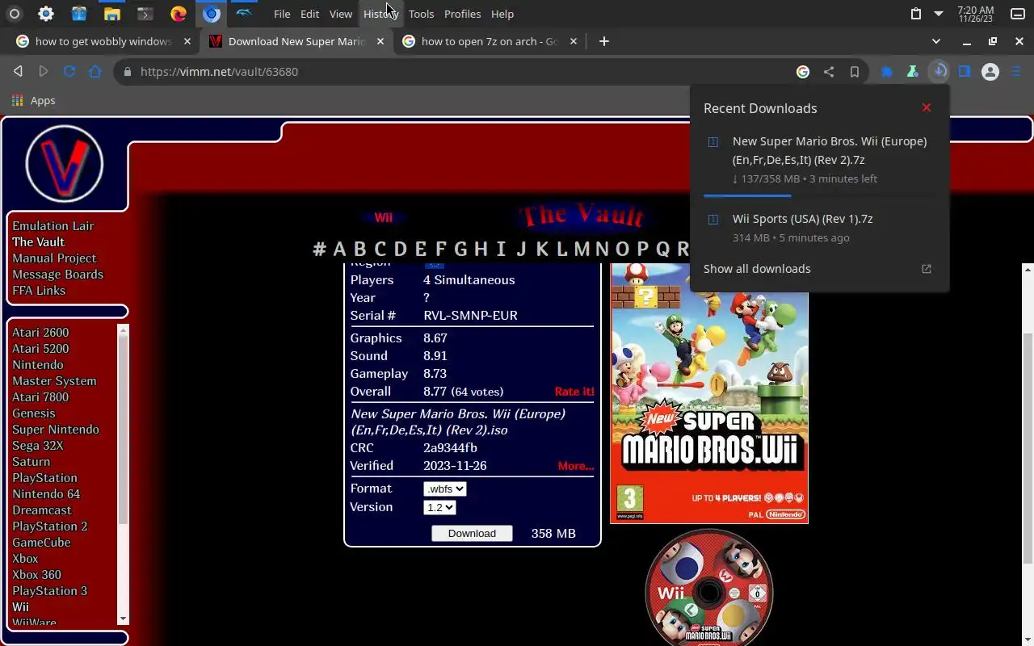Open the browser profile avatar
This screenshot has height=646, width=1034.
pyautogui.click(x=990, y=72)
